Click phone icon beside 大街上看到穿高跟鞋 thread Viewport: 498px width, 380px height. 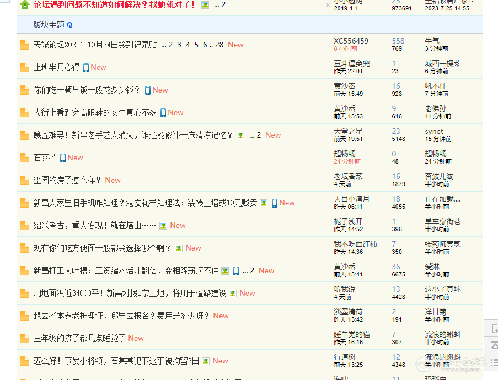[163, 113]
